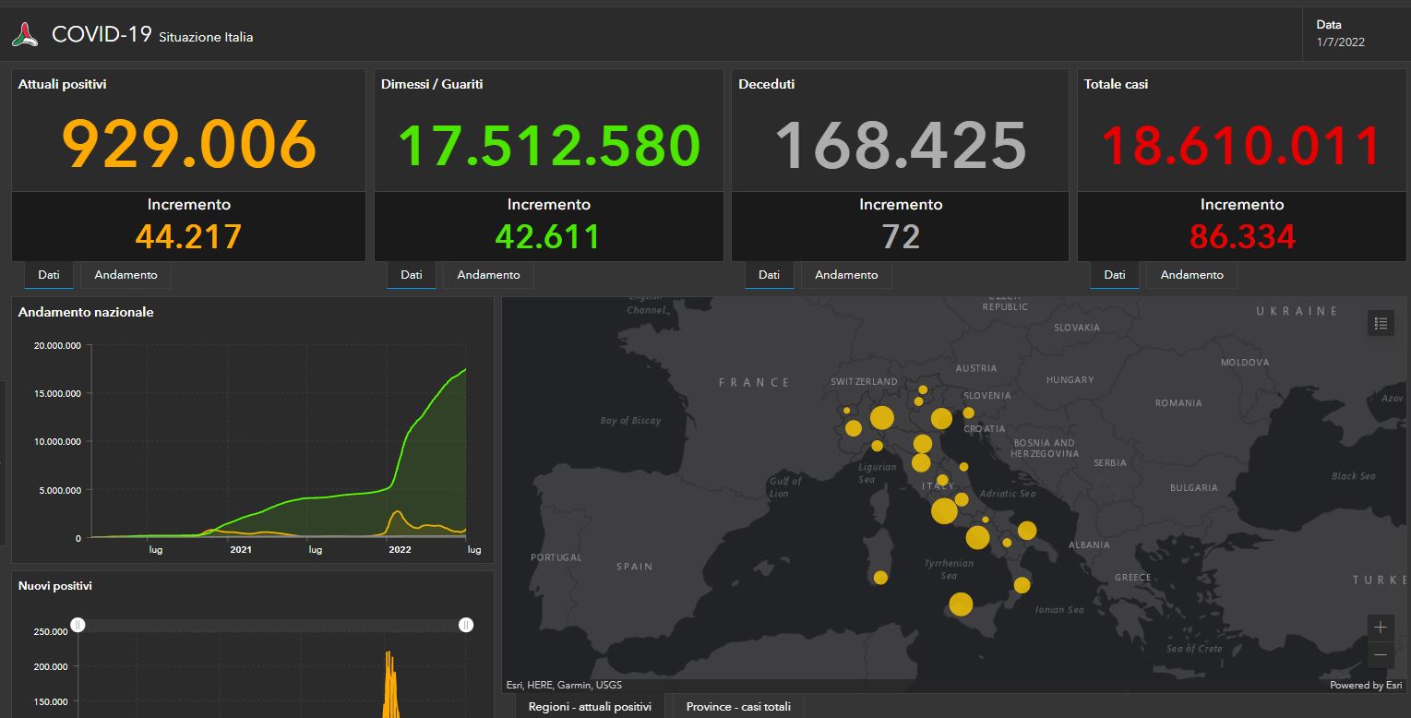Image resolution: width=1411 pixels, height=718 pixels.
Task: Click the Totale casi value 18.610.011
Action: (x=1242, y=145)
